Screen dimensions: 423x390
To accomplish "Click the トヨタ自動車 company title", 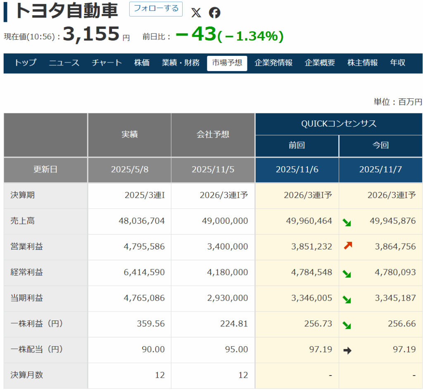I will (67, 11).
